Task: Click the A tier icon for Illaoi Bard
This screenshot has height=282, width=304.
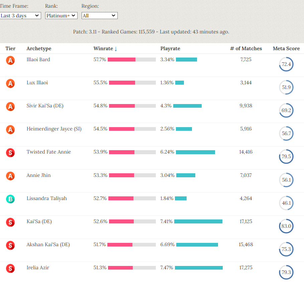Action: (10, 60)
